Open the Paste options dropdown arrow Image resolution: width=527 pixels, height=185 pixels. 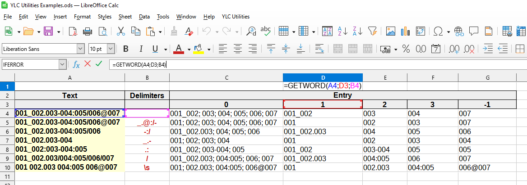tap(160, 32)
